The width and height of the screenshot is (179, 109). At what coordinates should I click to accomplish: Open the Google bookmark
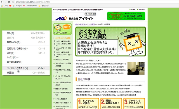(x=17, y=6)
